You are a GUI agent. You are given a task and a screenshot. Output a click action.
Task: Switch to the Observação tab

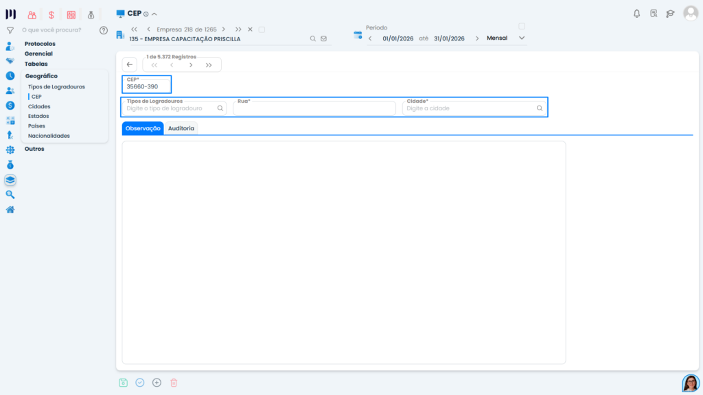pos(143,128)
